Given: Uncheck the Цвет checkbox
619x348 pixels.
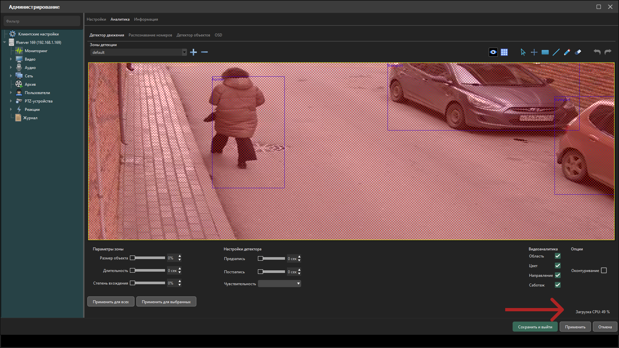Looking at the screenshot, I should pos(558,266).
